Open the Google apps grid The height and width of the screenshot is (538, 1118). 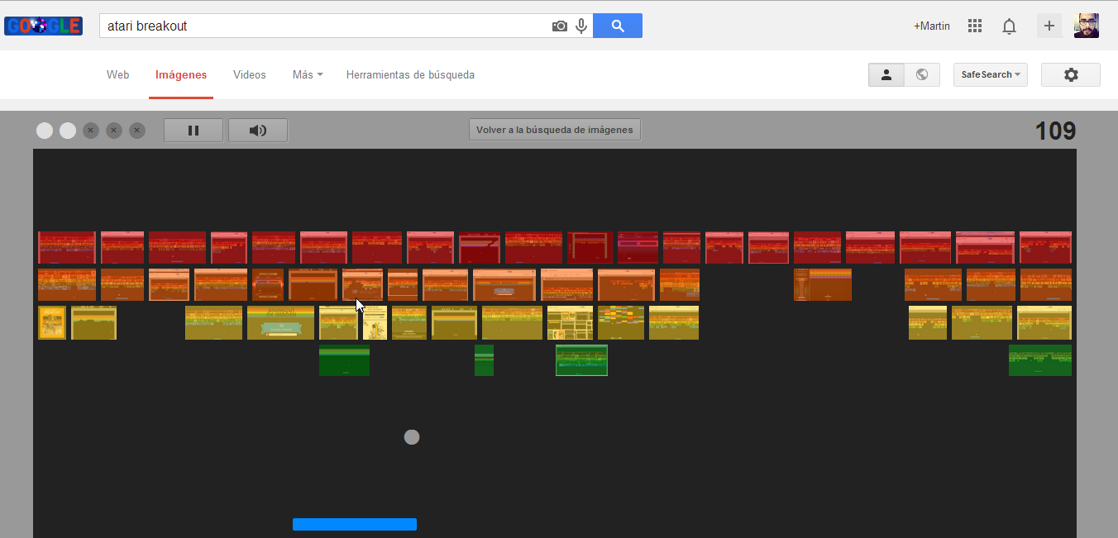[975, 26]
